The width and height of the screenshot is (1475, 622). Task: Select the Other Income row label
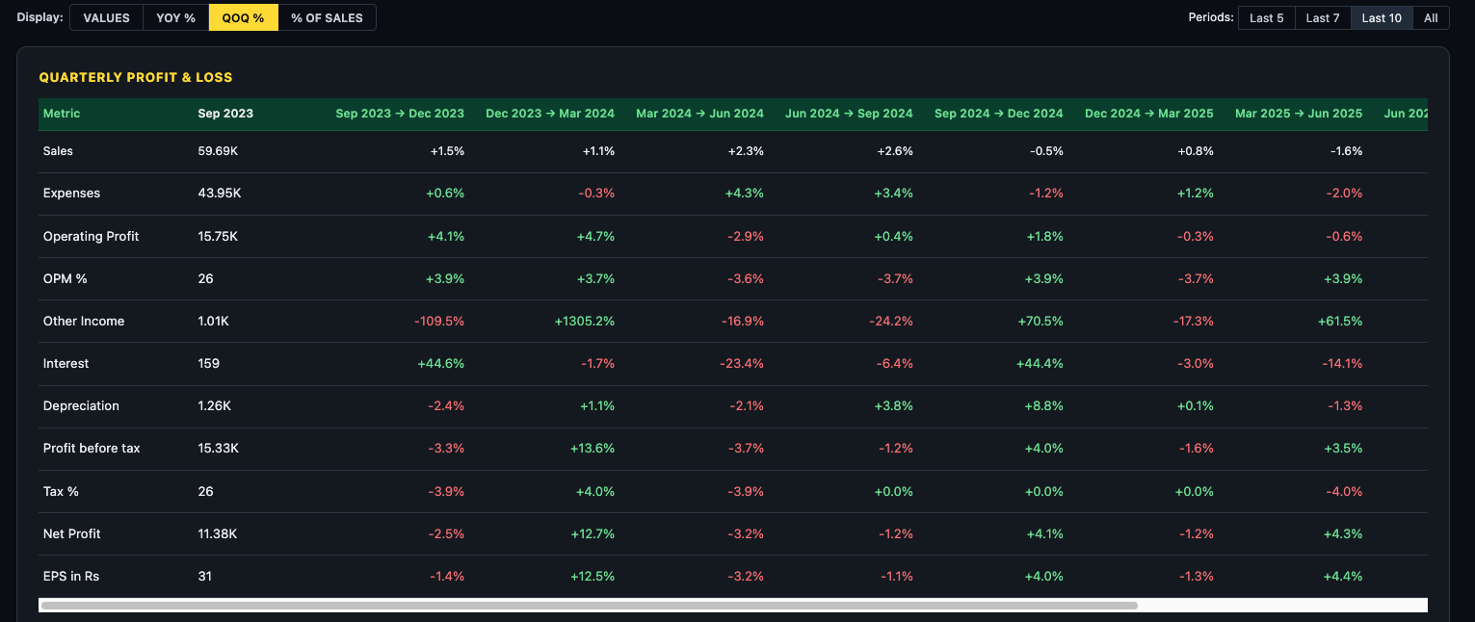click(x=84, y=321)
